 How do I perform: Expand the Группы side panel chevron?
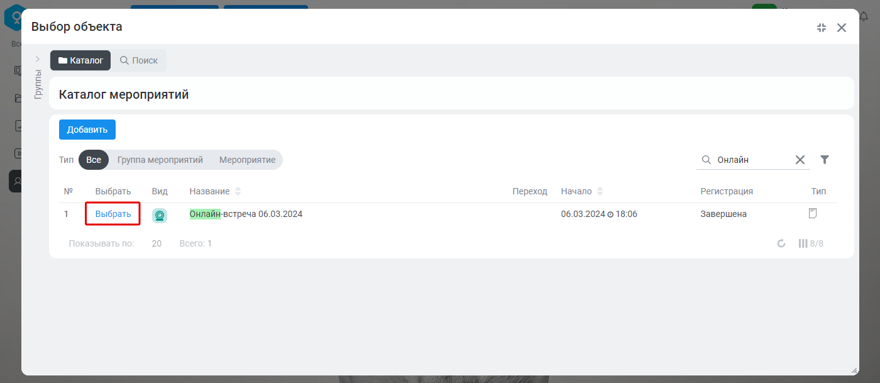tap(38, 59)
